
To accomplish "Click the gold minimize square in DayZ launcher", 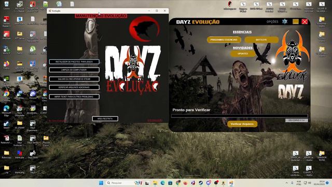I will (296, 22).
